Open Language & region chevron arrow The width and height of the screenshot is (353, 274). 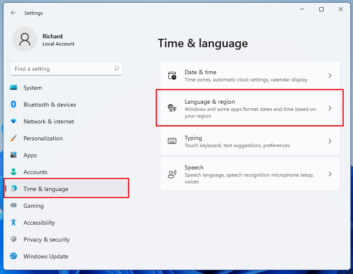[x=330, y=108]
